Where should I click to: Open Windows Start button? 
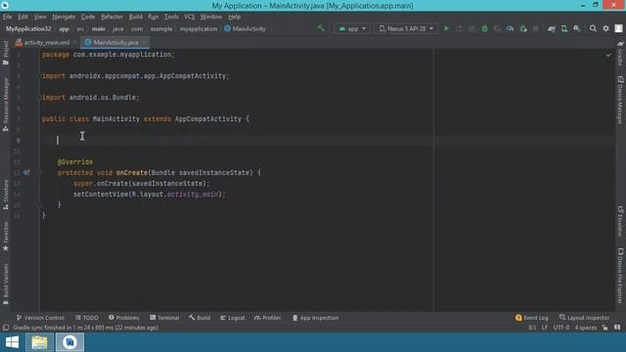[12, 342]
